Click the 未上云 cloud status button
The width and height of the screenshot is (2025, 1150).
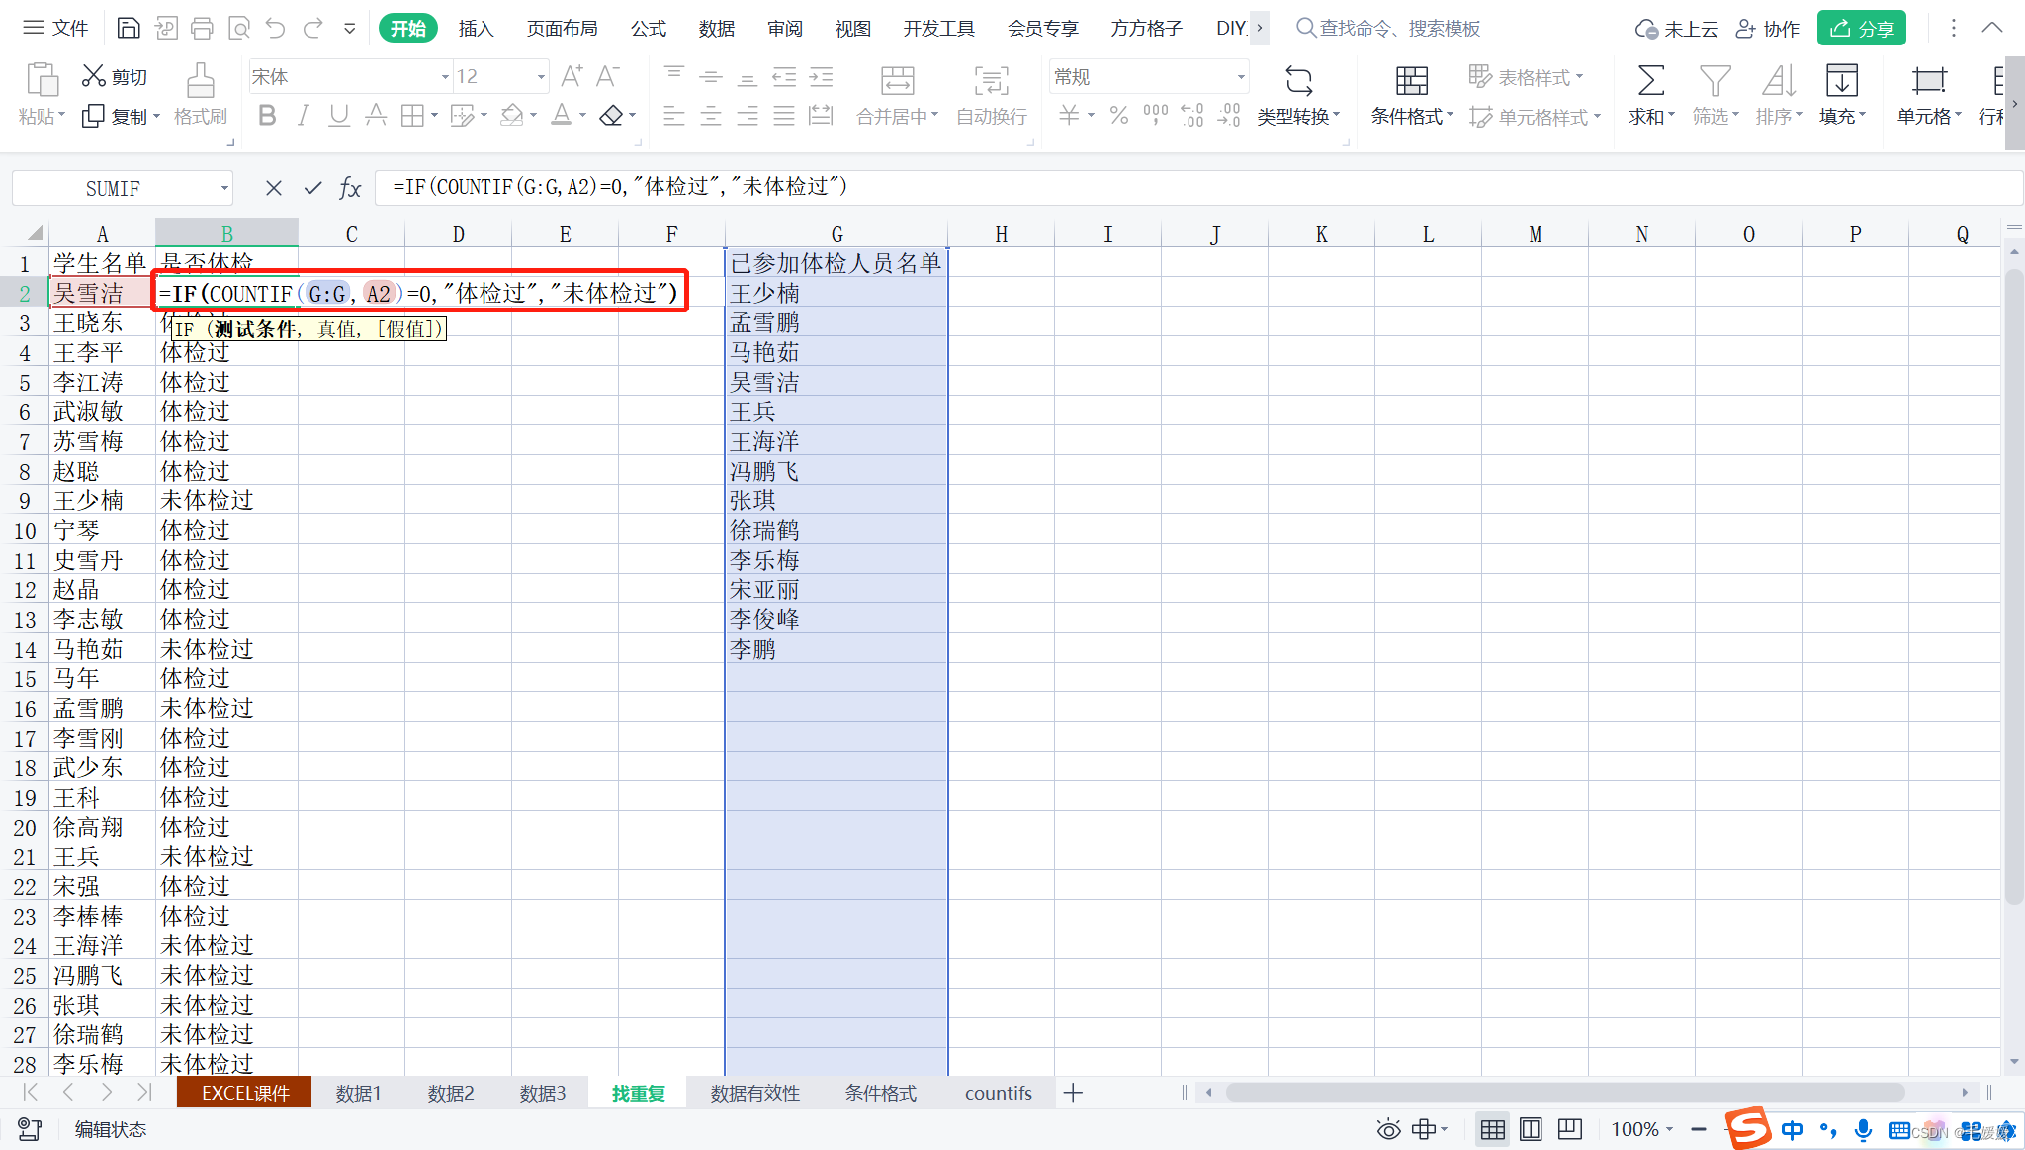(x=1676, y=29)
